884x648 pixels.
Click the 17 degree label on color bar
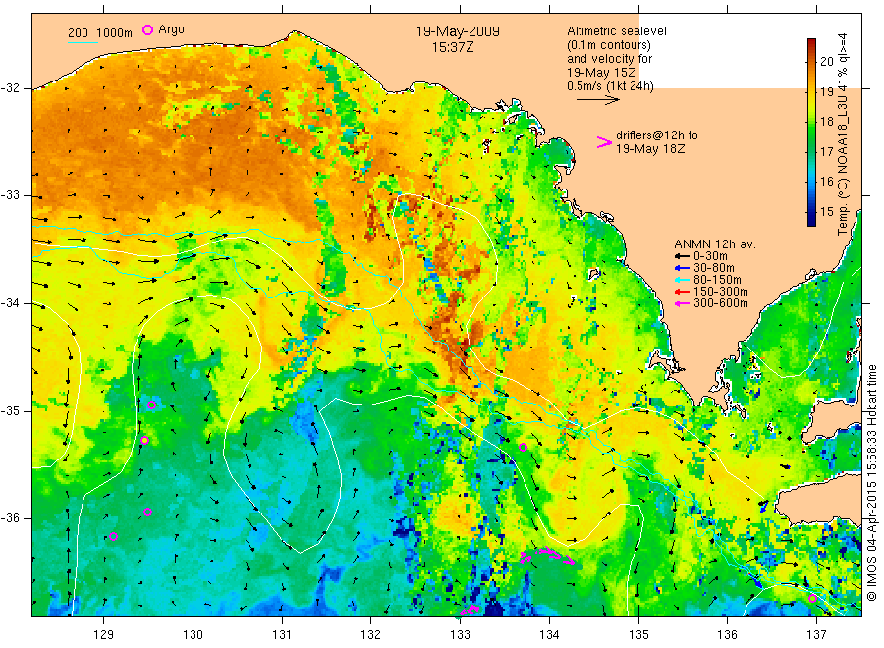[827, 151]
